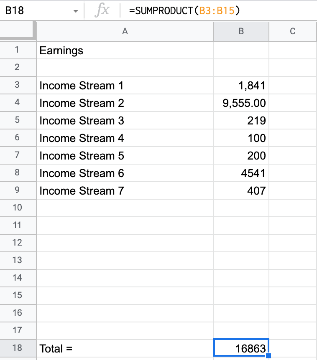Click the cell with value 407
This screenshot has width=317, height=360.
pos(241,190)
